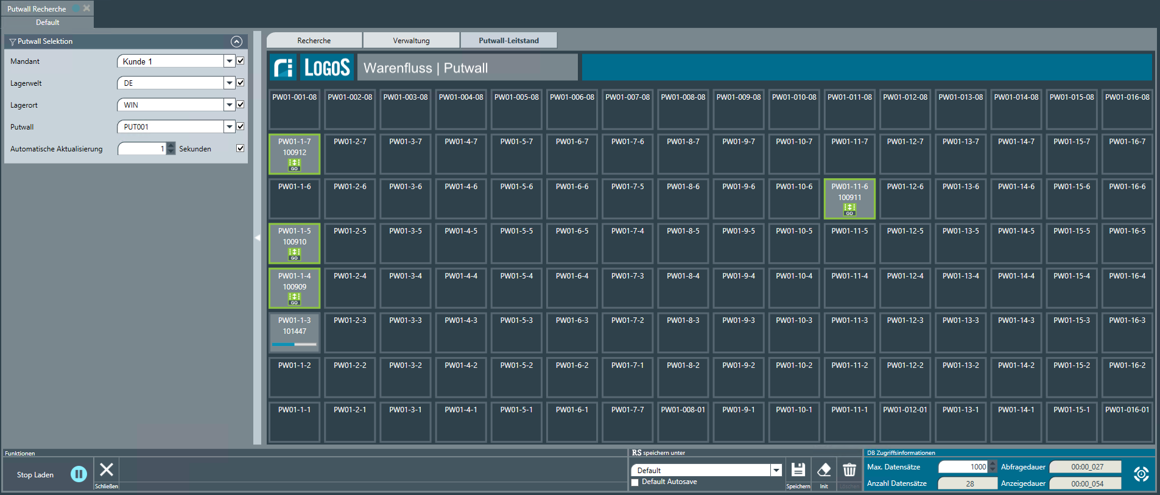This screenshot has height=495, width=1160.
Task: Pause loading with Stop Laden icon
Action: point(79,474)
